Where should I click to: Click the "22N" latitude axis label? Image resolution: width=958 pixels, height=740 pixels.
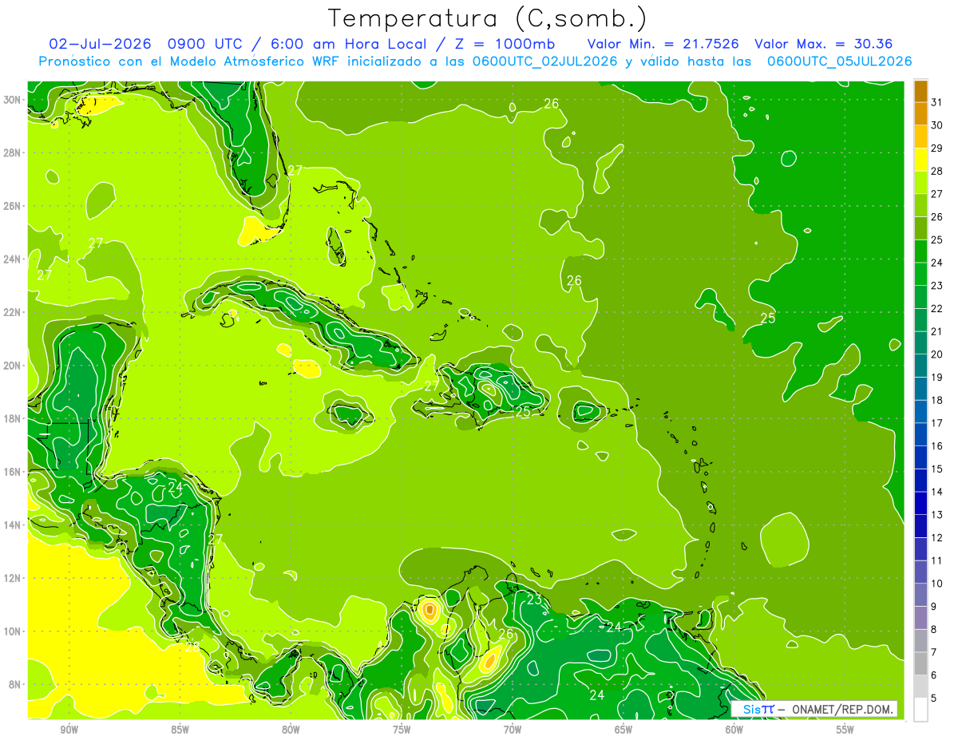pos(14,312)
